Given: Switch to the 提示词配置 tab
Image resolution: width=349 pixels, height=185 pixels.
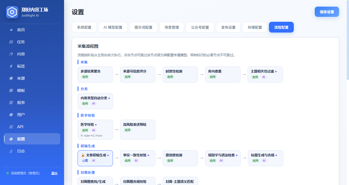Looking at the screenshot, I should tap(143, 27).
